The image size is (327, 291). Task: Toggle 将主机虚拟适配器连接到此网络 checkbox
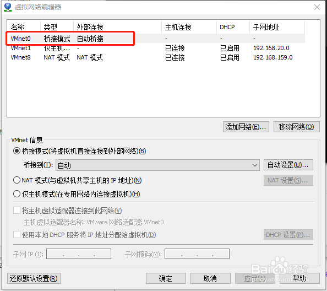point(17,211)
